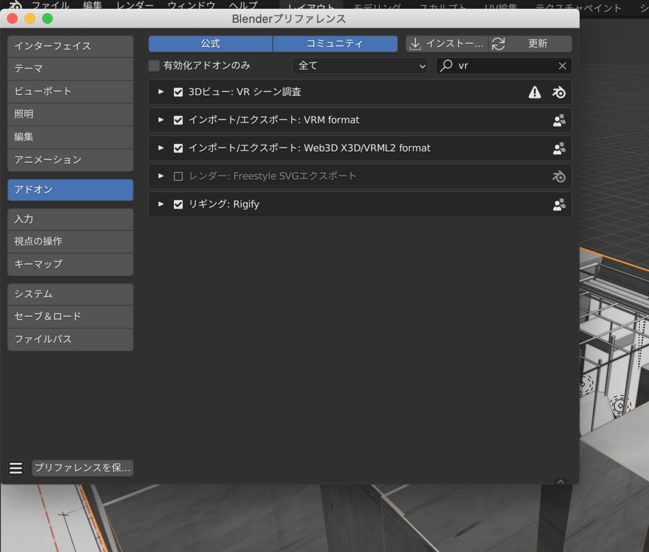The image size is (649, 552).
Task: Click the プリファレンスを保存 button
Action: coord(82,468)
